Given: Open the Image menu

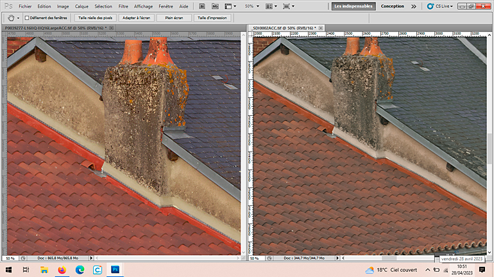Looking at the screenshot, I should (x=63, y=6).
